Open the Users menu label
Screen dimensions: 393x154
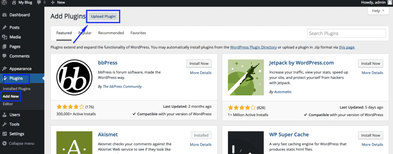(x=15, y=115)
